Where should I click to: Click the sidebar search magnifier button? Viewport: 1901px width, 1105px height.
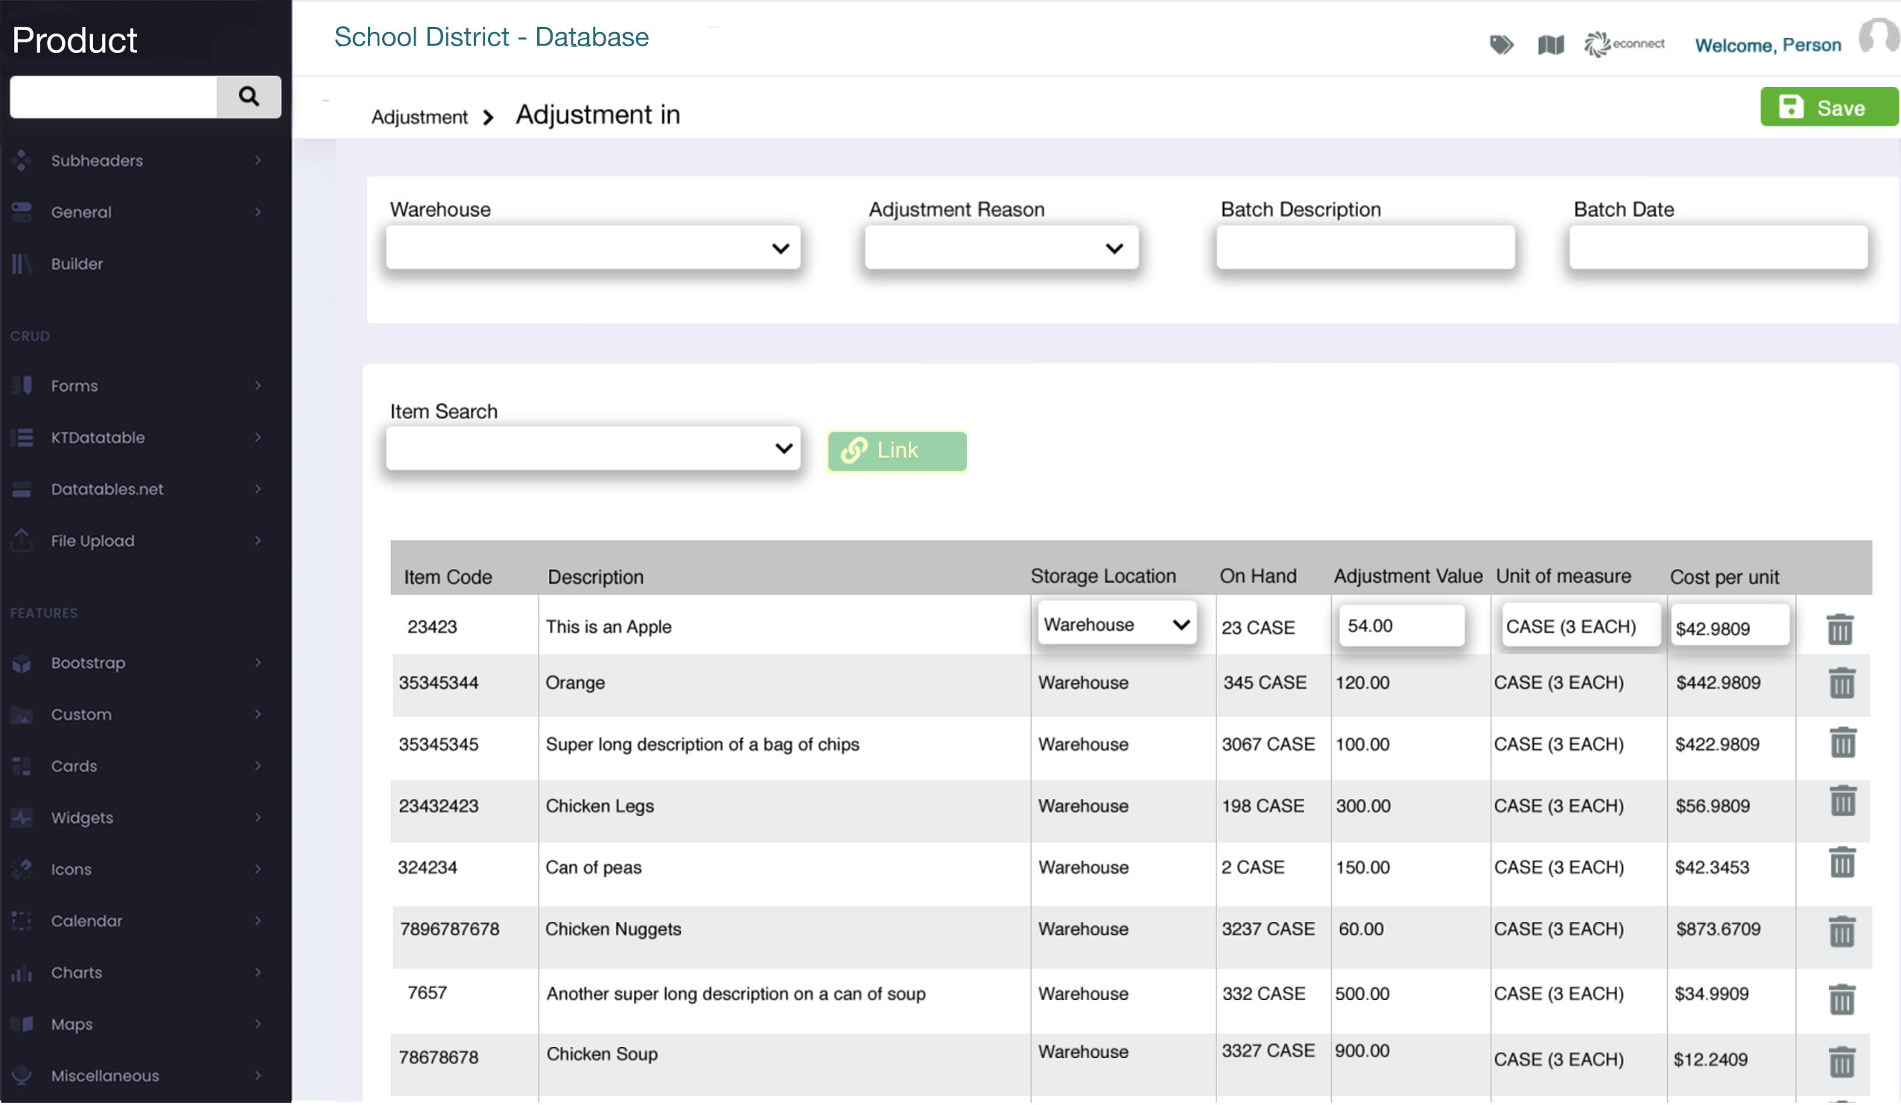[x=248, y=97]
